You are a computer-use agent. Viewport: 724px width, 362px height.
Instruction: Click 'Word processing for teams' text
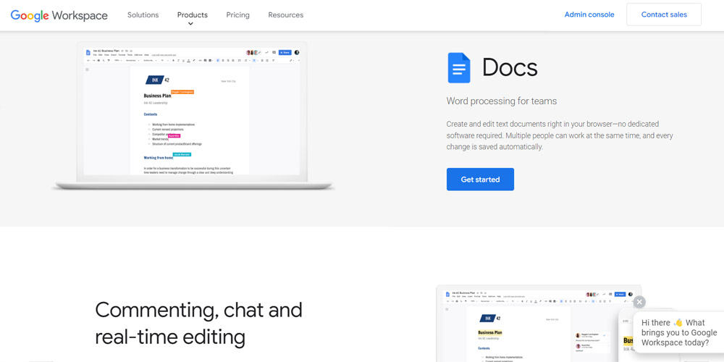(x=502, y=101)
